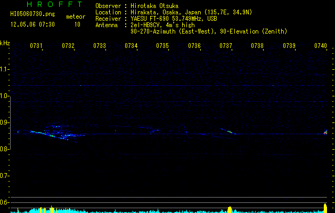335x213 pixels.
Task: Click the 0739 time marker
Action: 289,46
